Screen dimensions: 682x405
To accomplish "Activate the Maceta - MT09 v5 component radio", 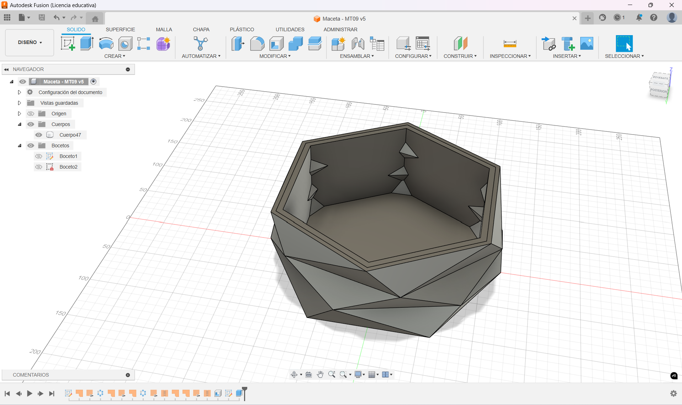I will pyautogui.click(x=94, y=82).
